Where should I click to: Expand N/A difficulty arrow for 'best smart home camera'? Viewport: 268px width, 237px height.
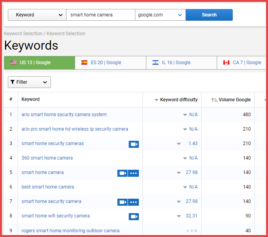[x=185, y=187]
